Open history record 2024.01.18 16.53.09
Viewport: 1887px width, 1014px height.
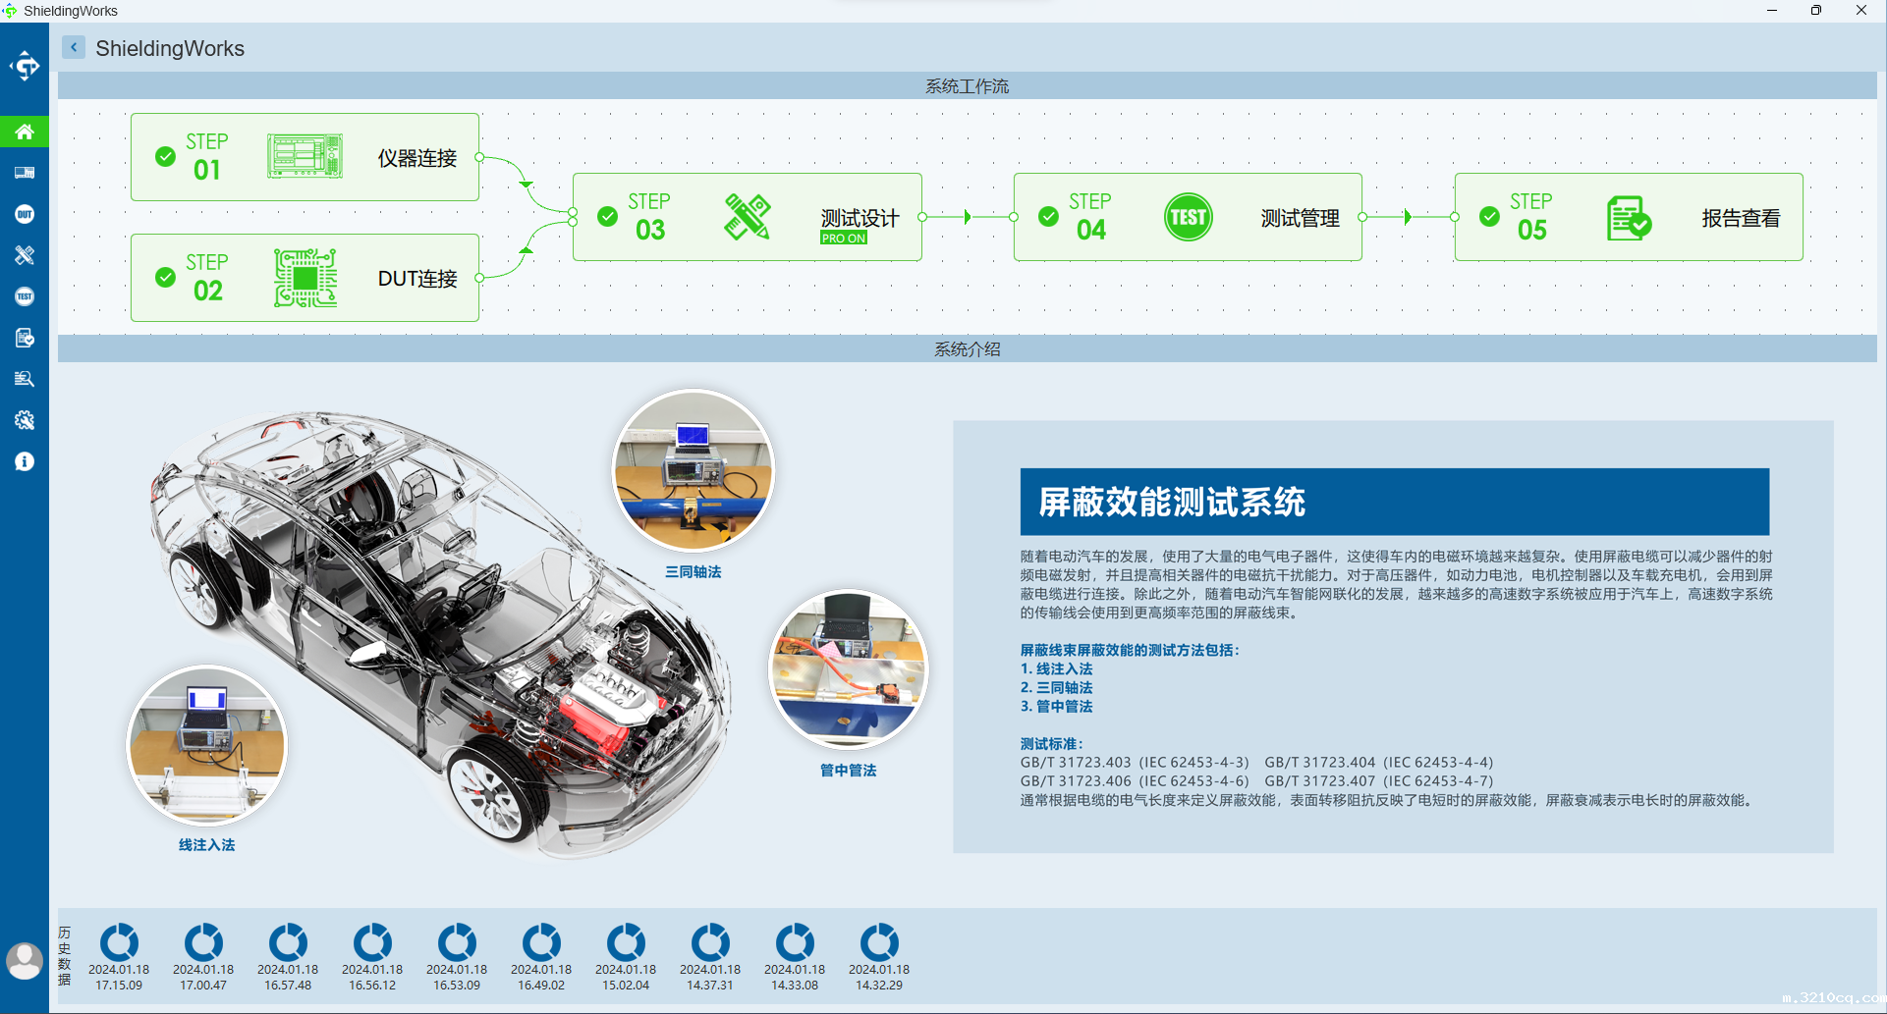(x=457, y=957)
